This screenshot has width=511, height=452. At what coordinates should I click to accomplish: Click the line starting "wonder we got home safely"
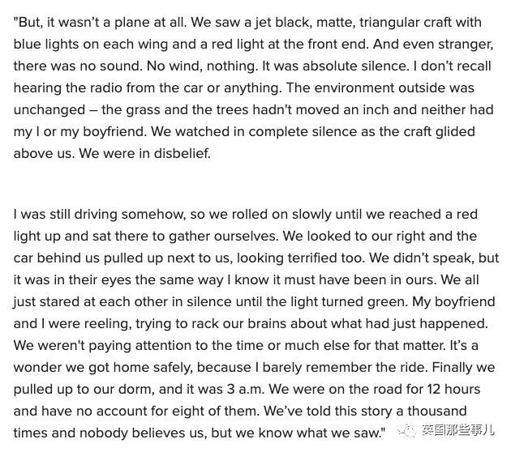(243, 365)
